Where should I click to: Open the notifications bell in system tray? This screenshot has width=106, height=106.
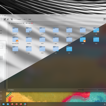(x=105, y=104)
